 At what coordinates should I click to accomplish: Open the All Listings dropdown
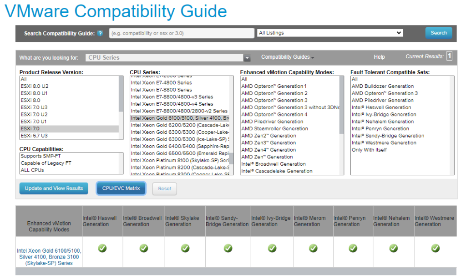click(330, 33)
